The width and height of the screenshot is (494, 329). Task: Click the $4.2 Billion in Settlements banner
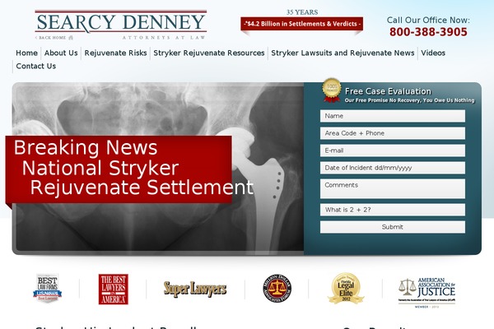point(302,24)
